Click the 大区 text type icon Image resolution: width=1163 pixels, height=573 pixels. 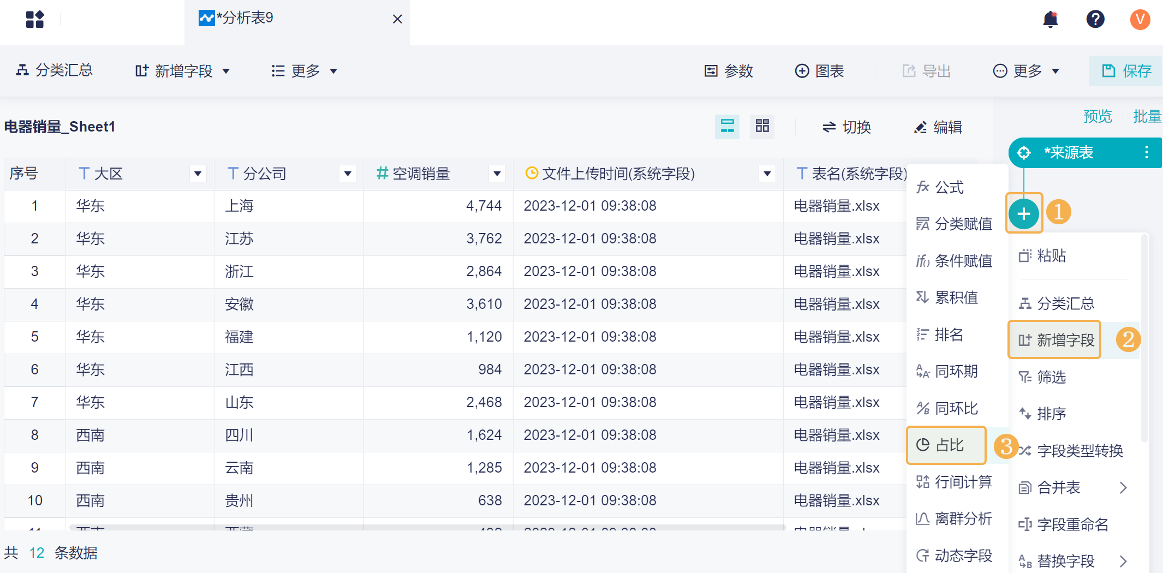[x=84, y=174]
